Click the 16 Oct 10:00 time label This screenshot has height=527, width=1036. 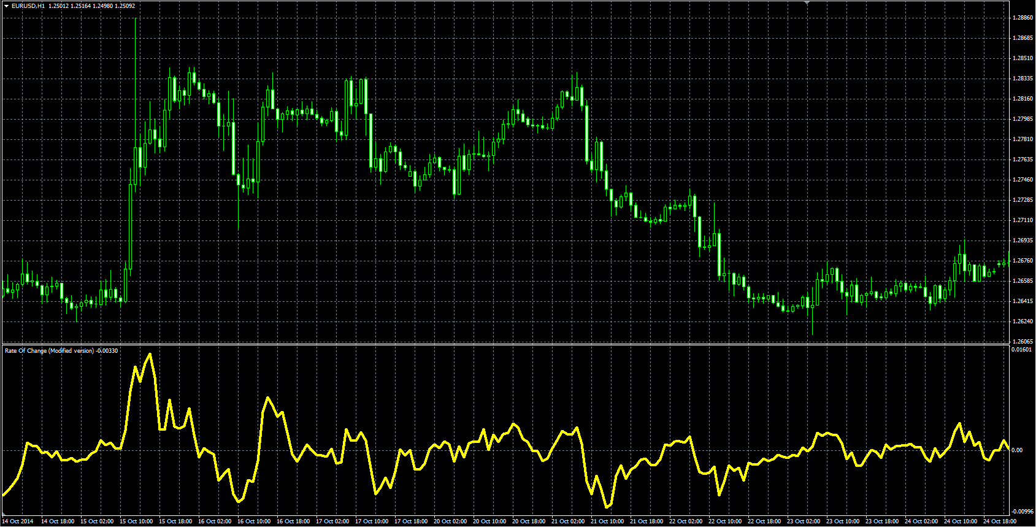pyautogui.click(x=254, y=521)
